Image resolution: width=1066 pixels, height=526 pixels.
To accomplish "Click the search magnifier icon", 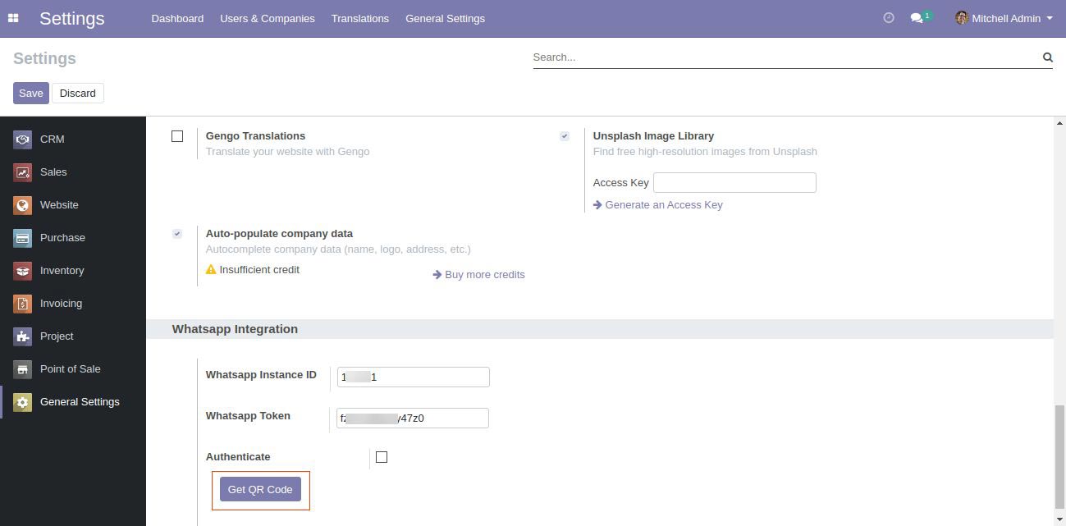I will pos(1047,57).
